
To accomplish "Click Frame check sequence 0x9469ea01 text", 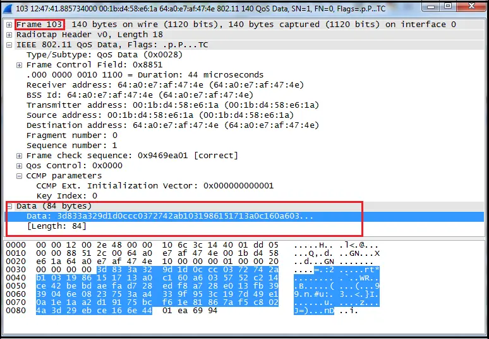I will pos(132,156).
